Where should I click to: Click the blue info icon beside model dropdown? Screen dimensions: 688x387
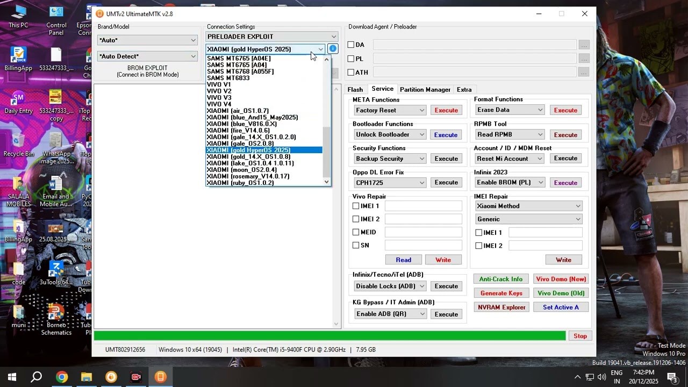333,49
